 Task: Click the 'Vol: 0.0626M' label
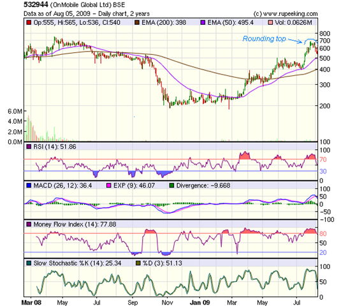coord(293,22)
